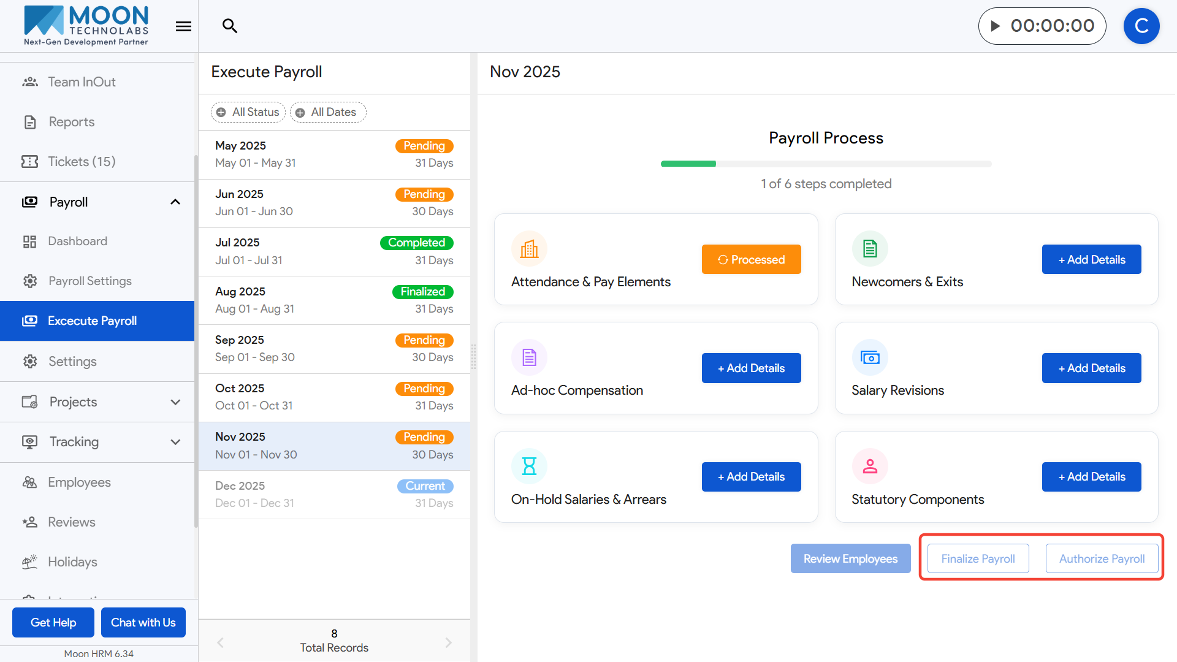Screen dimensions: 1177x662
Task: Collapse the Payroll sidebar section
Action: [175, 202]
